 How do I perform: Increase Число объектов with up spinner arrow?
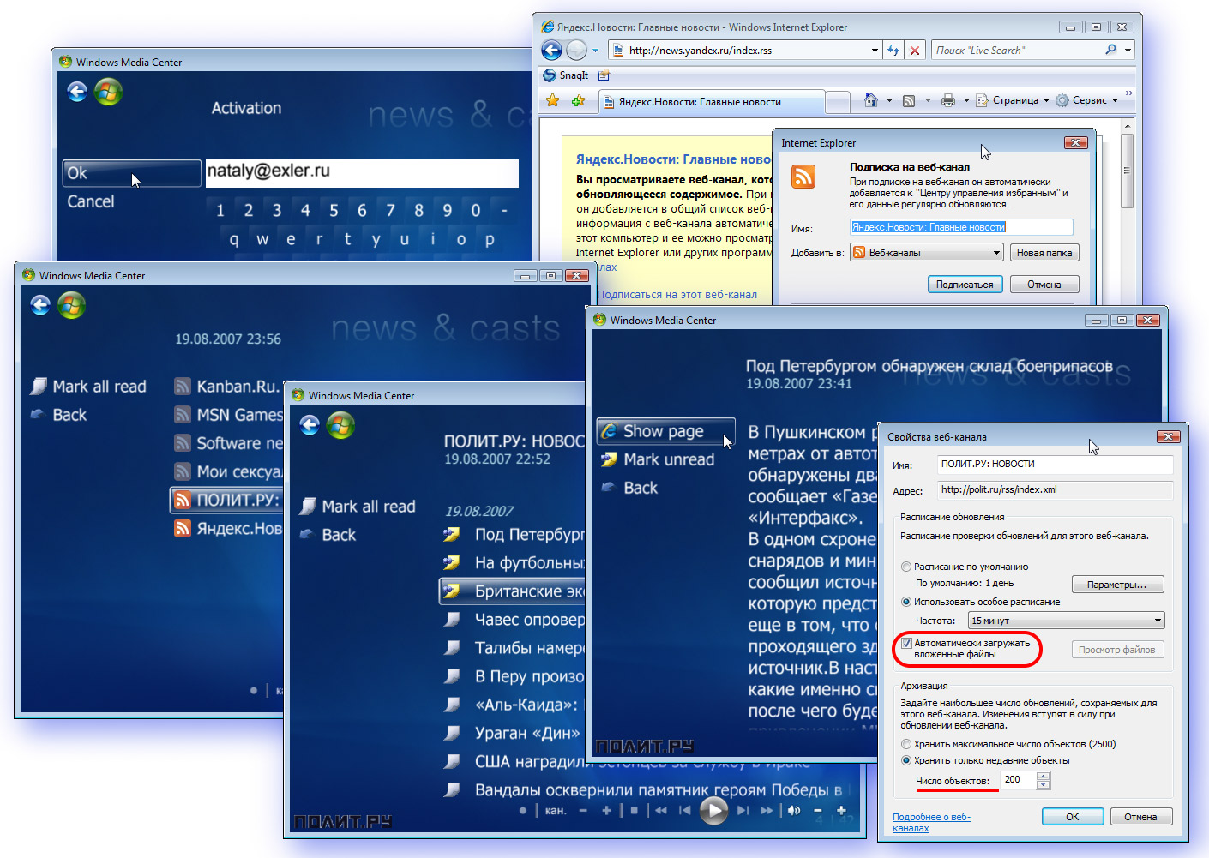[x=1043, y=776]
